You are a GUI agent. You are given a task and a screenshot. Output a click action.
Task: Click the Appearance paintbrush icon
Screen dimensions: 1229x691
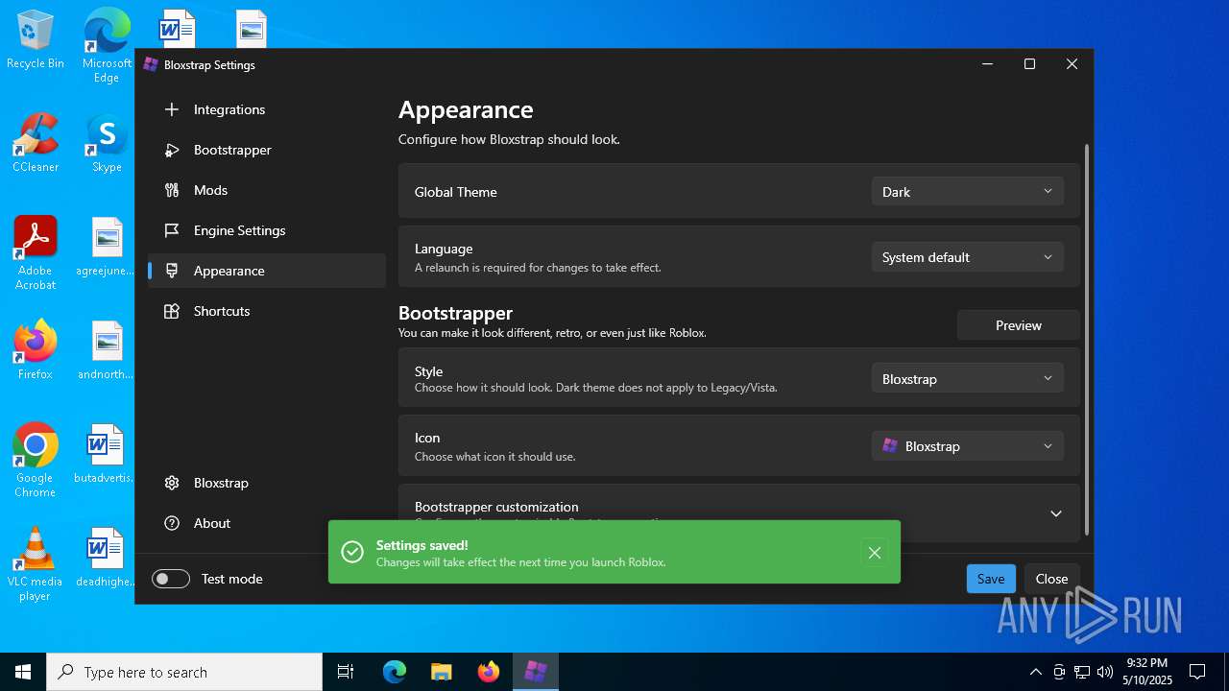click(172, 271)
